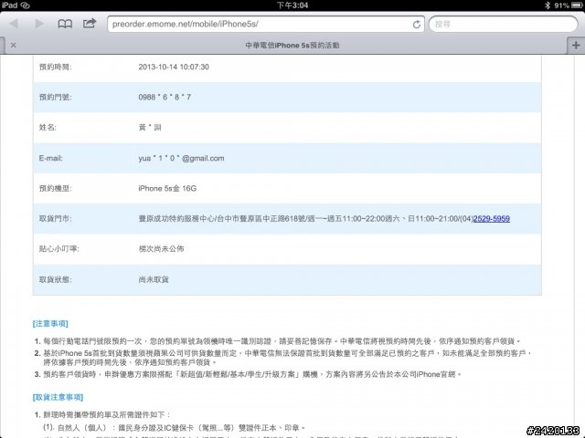Call the phone number link 2529-5959
This screenshot has width=585, height=438.
(492, 219)
